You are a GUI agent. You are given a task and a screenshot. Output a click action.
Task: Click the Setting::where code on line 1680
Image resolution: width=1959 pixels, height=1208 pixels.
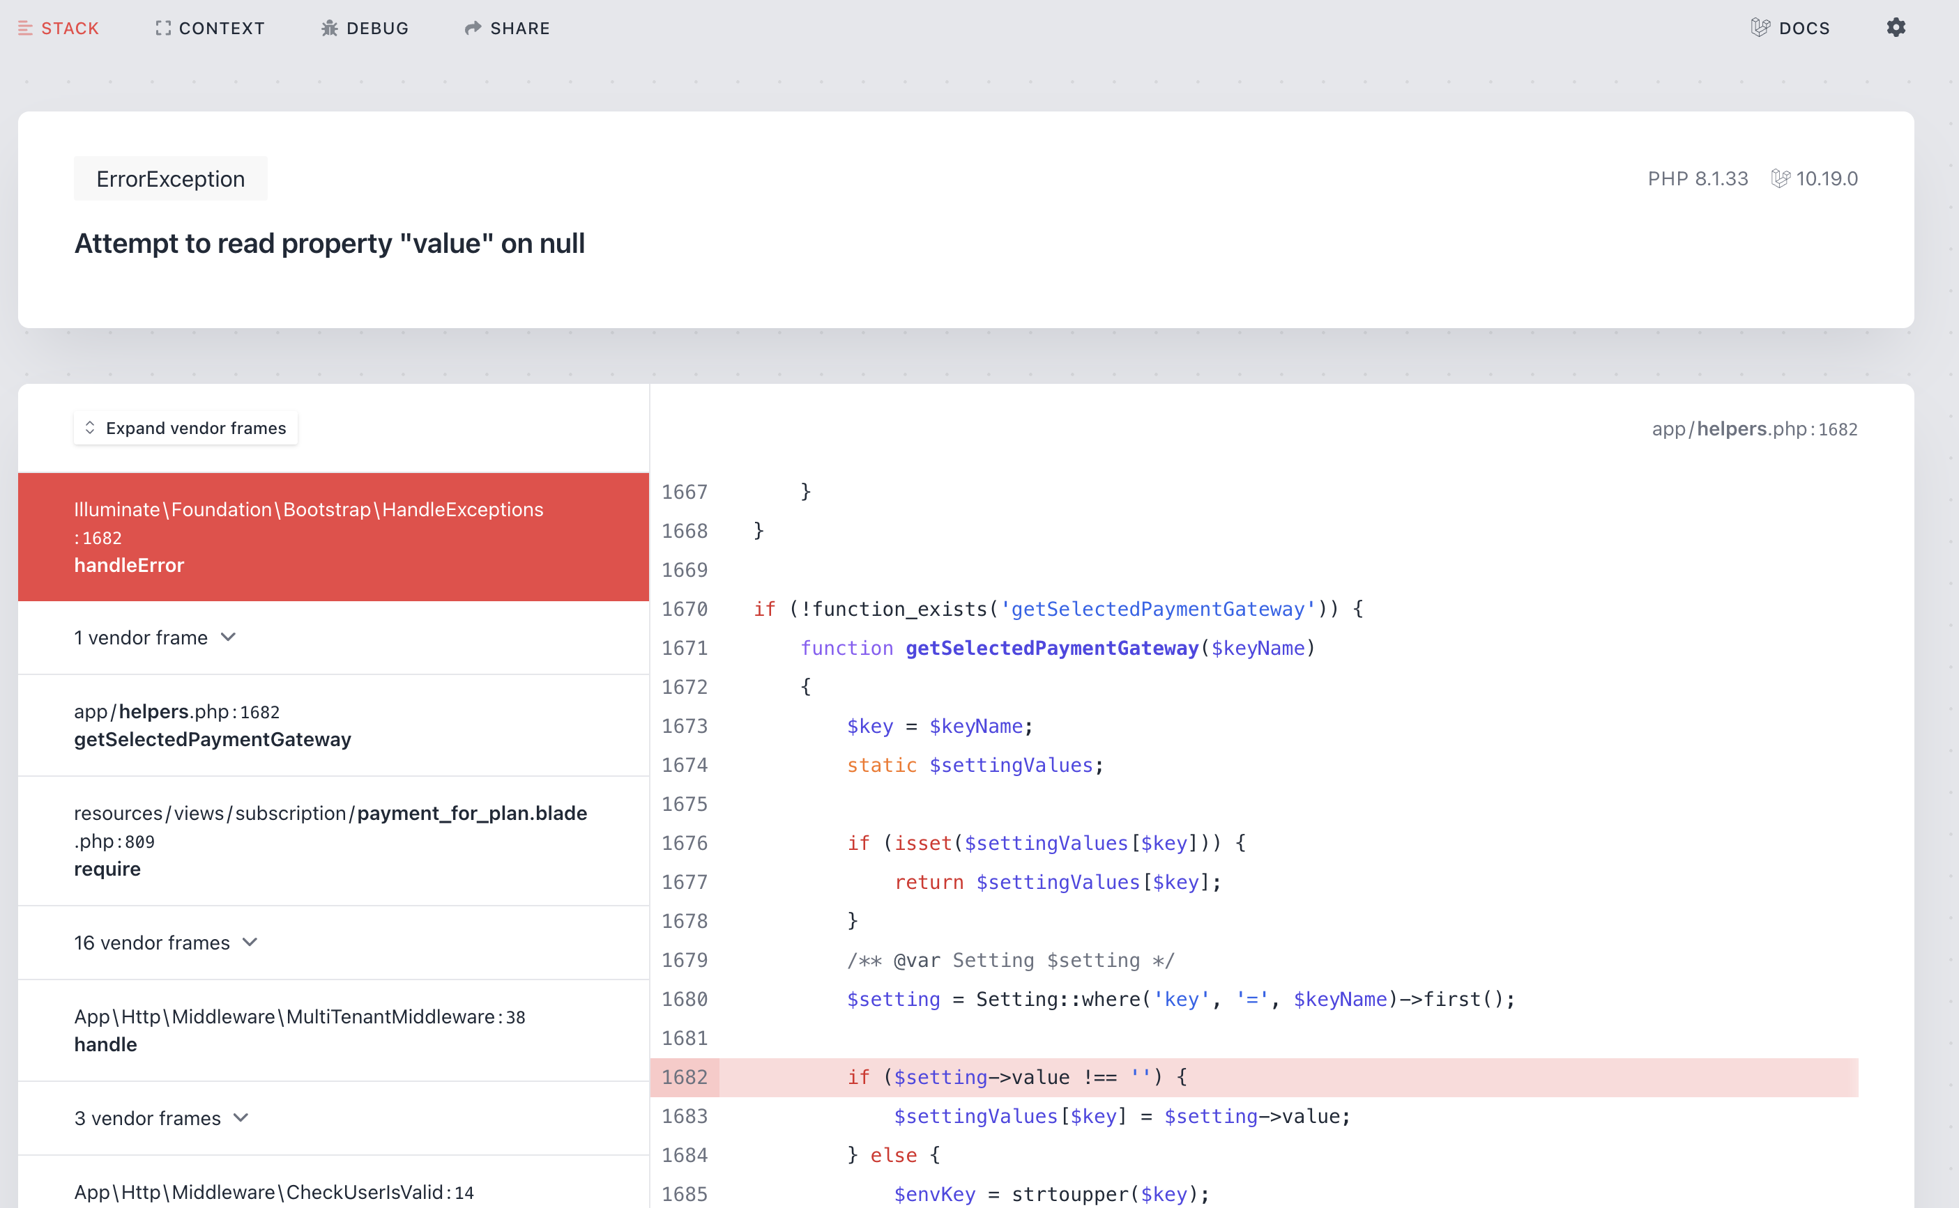tap(1180, 999)
